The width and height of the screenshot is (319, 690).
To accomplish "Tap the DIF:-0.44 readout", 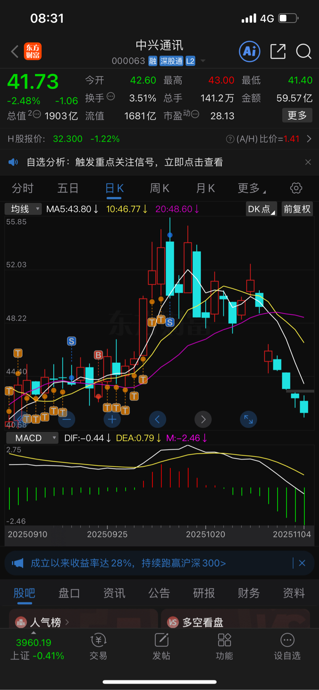I will tap(87, 438).
